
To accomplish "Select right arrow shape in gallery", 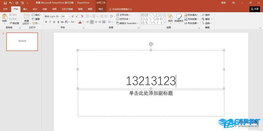I will point(158,19).
